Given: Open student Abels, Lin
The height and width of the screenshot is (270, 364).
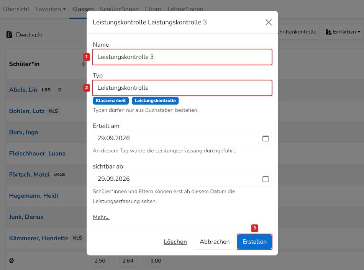Looking at the screenshot, I should (x=23, y=90).
